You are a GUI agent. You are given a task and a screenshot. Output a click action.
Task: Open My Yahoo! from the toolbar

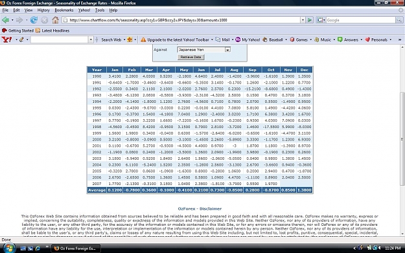[248, 39]
